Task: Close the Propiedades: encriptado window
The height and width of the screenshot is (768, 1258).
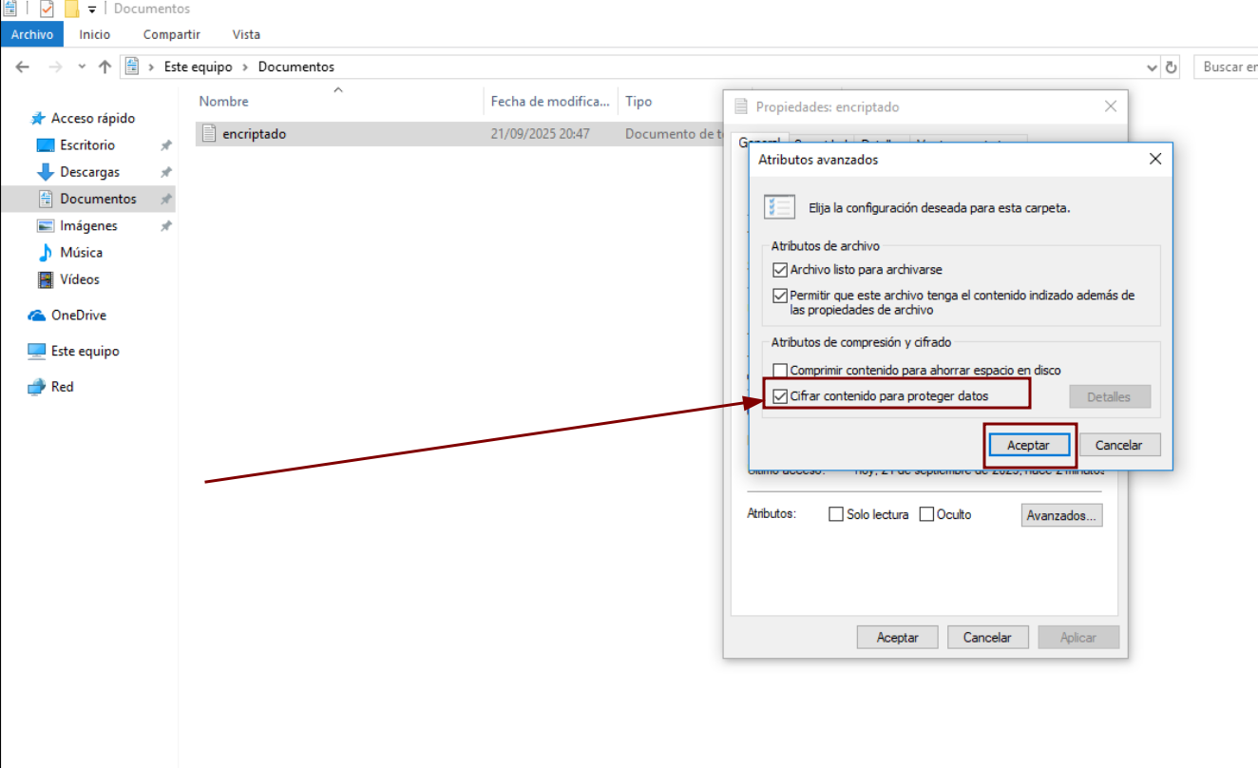Action: click(x=1112, y=107)
